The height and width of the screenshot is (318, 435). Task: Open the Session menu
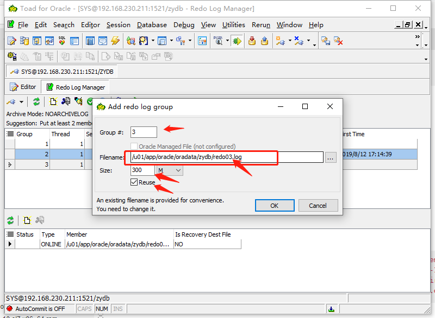click(x=119, y=25)
